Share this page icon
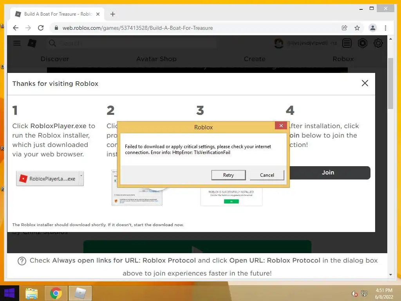 click(345, 28)
